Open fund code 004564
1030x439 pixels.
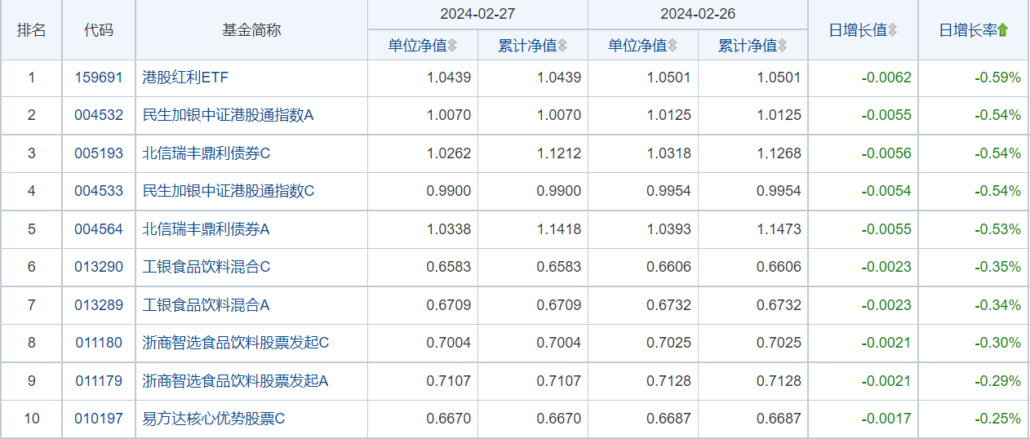click(x=99, y=229)
